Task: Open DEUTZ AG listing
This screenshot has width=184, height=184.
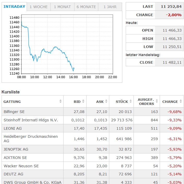Action: pyautogui.click(x=13, y=174)
